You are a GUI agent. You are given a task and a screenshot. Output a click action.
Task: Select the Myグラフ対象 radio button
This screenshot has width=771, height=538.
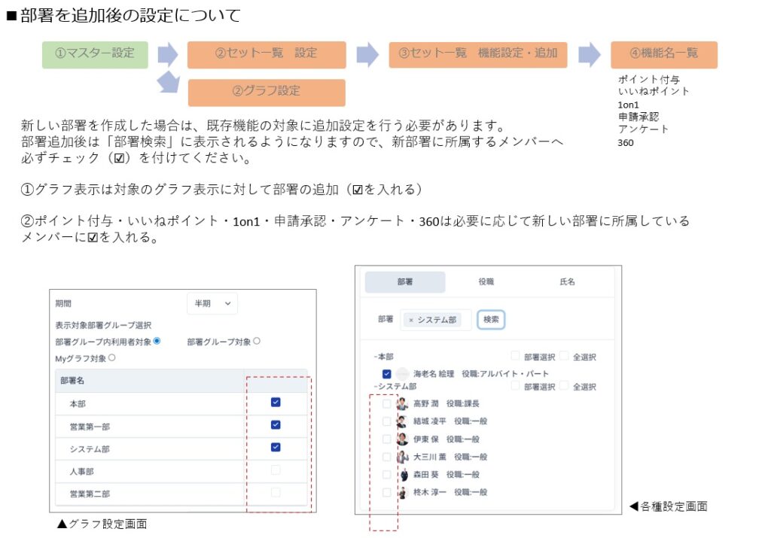click(112, 359)
